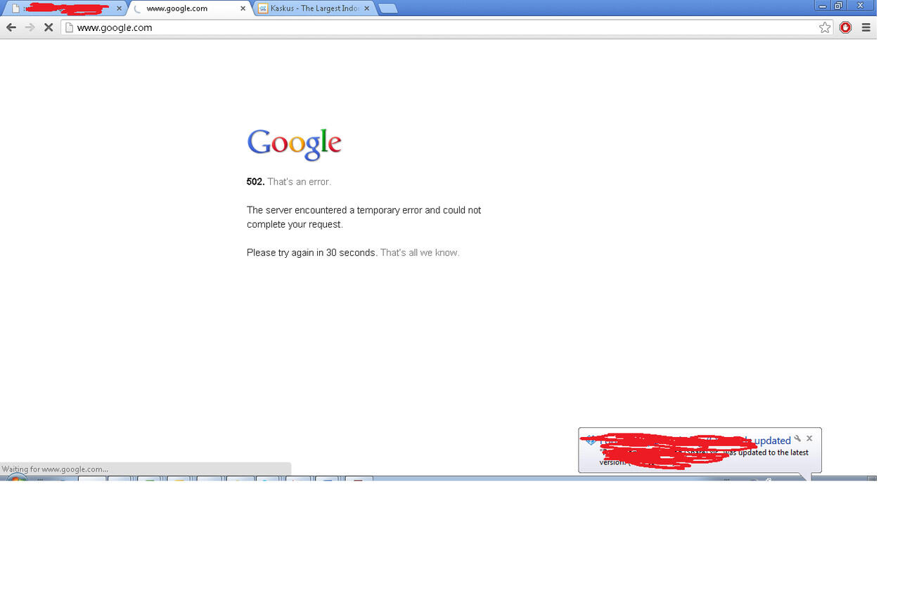Minimize the Chrome window
The height and width of the screenshot is (593, 900).
[822, 6]
